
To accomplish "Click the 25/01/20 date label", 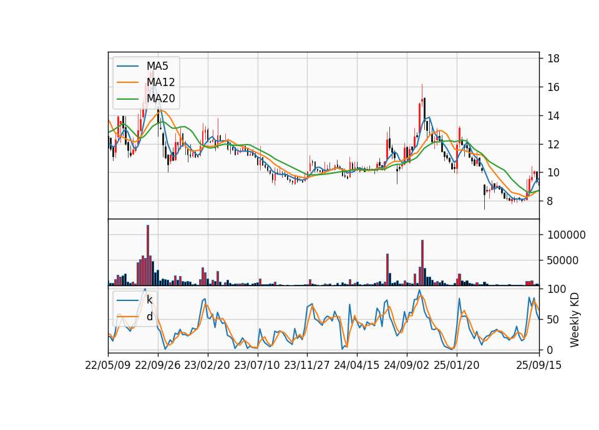I will pos(457,365).
